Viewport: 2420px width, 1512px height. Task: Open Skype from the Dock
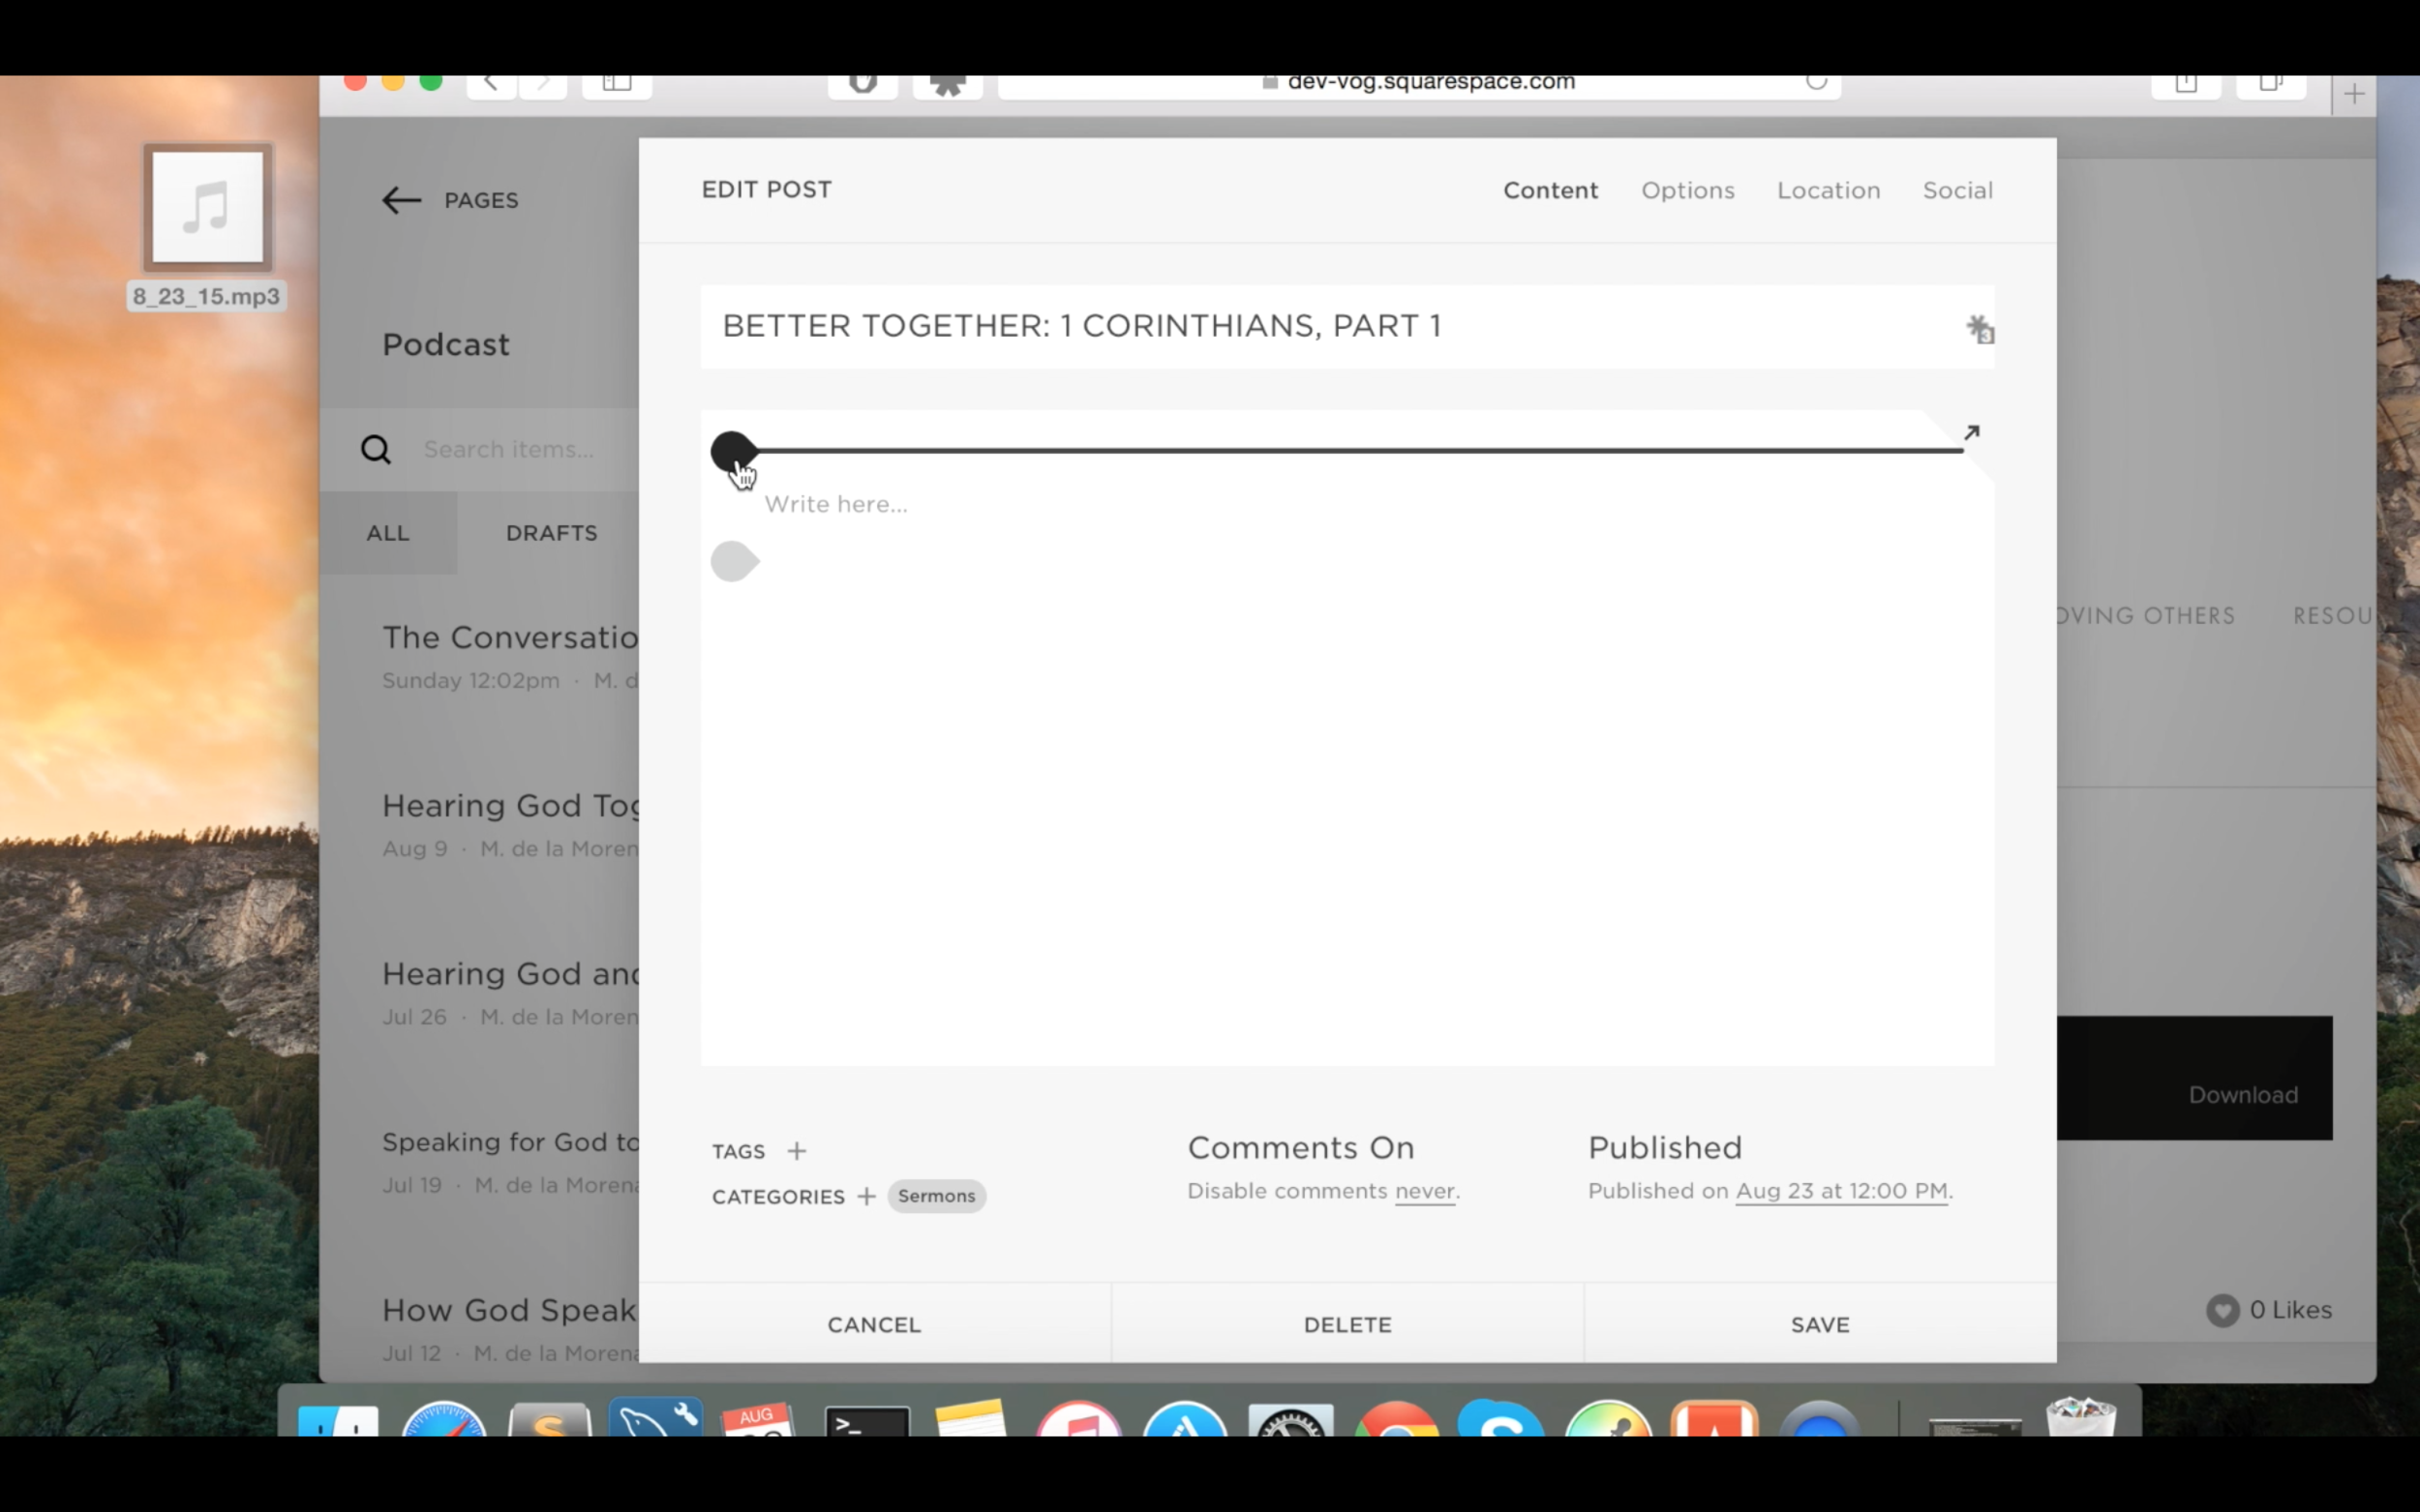(x=1500, y=1419)
